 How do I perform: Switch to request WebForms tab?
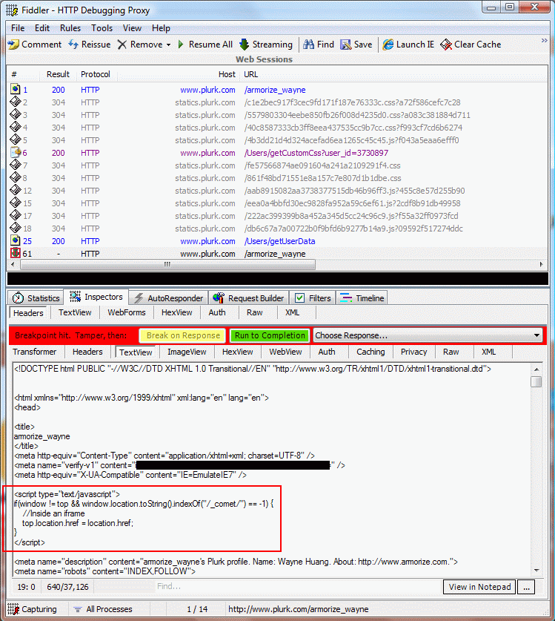click(127, 312)
